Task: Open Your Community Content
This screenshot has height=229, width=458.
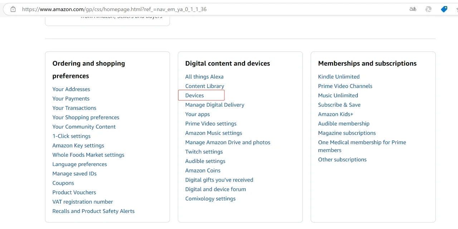Action: (84, 127)
